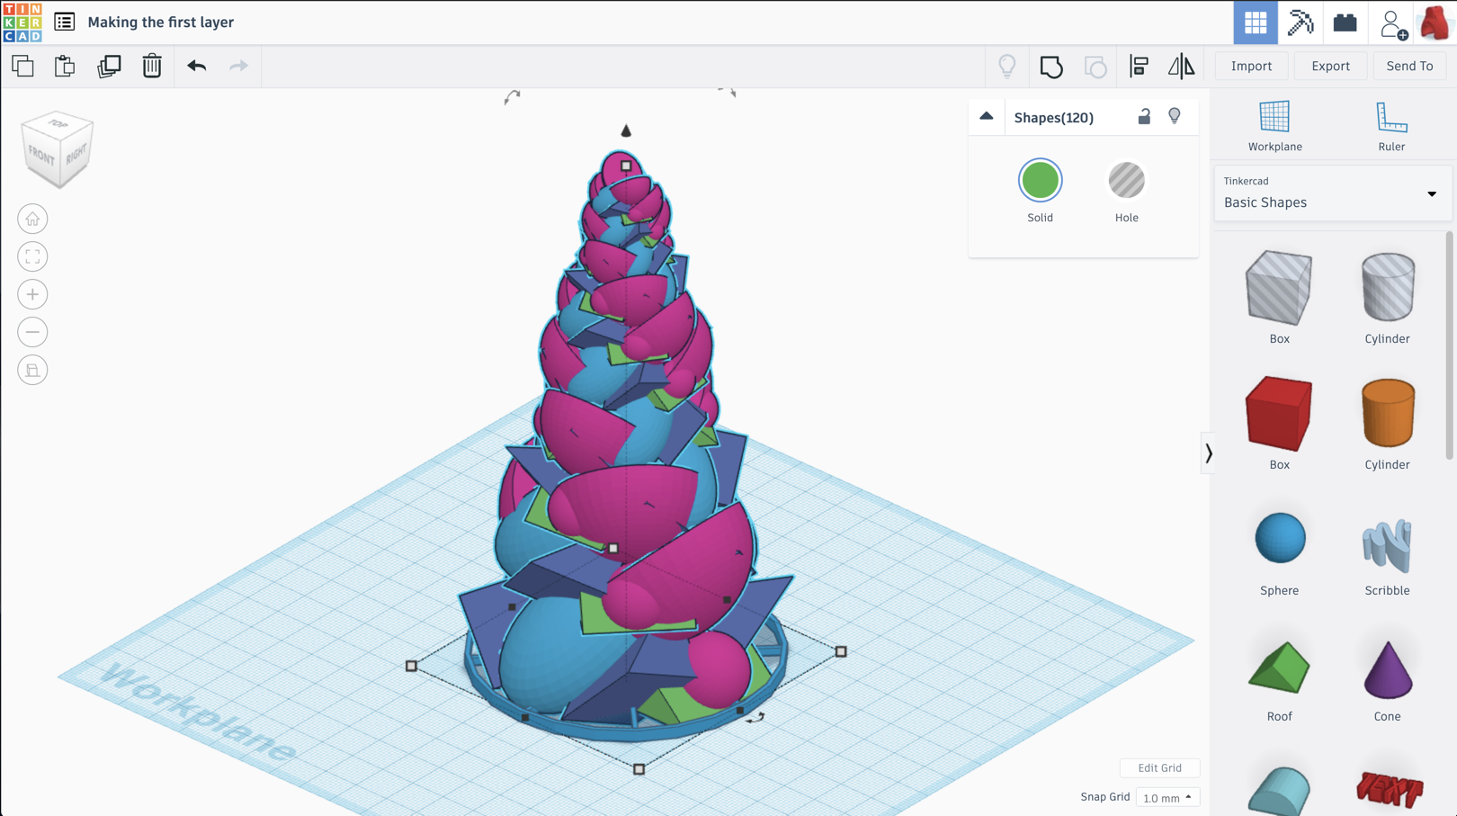Open the design list menu icon
Viewport: 1457px width, 816px height.
click(65, 22)
